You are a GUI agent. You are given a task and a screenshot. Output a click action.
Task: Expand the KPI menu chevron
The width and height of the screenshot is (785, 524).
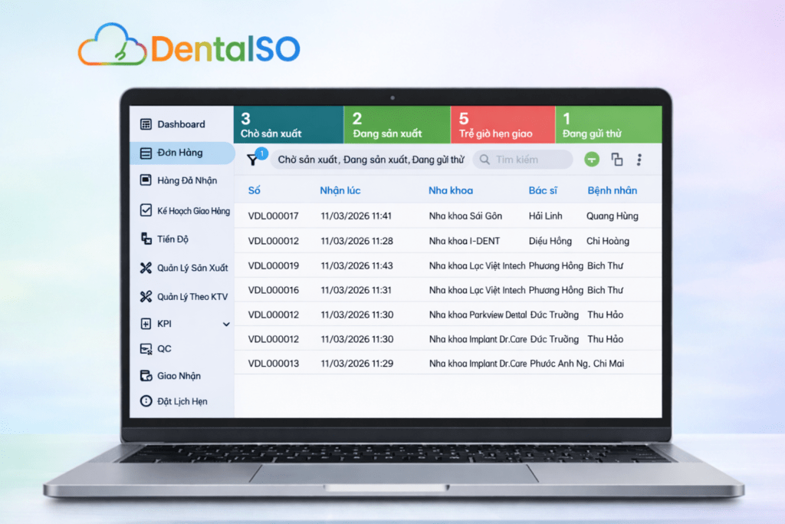pyautogui.click(x=225, y=324)
